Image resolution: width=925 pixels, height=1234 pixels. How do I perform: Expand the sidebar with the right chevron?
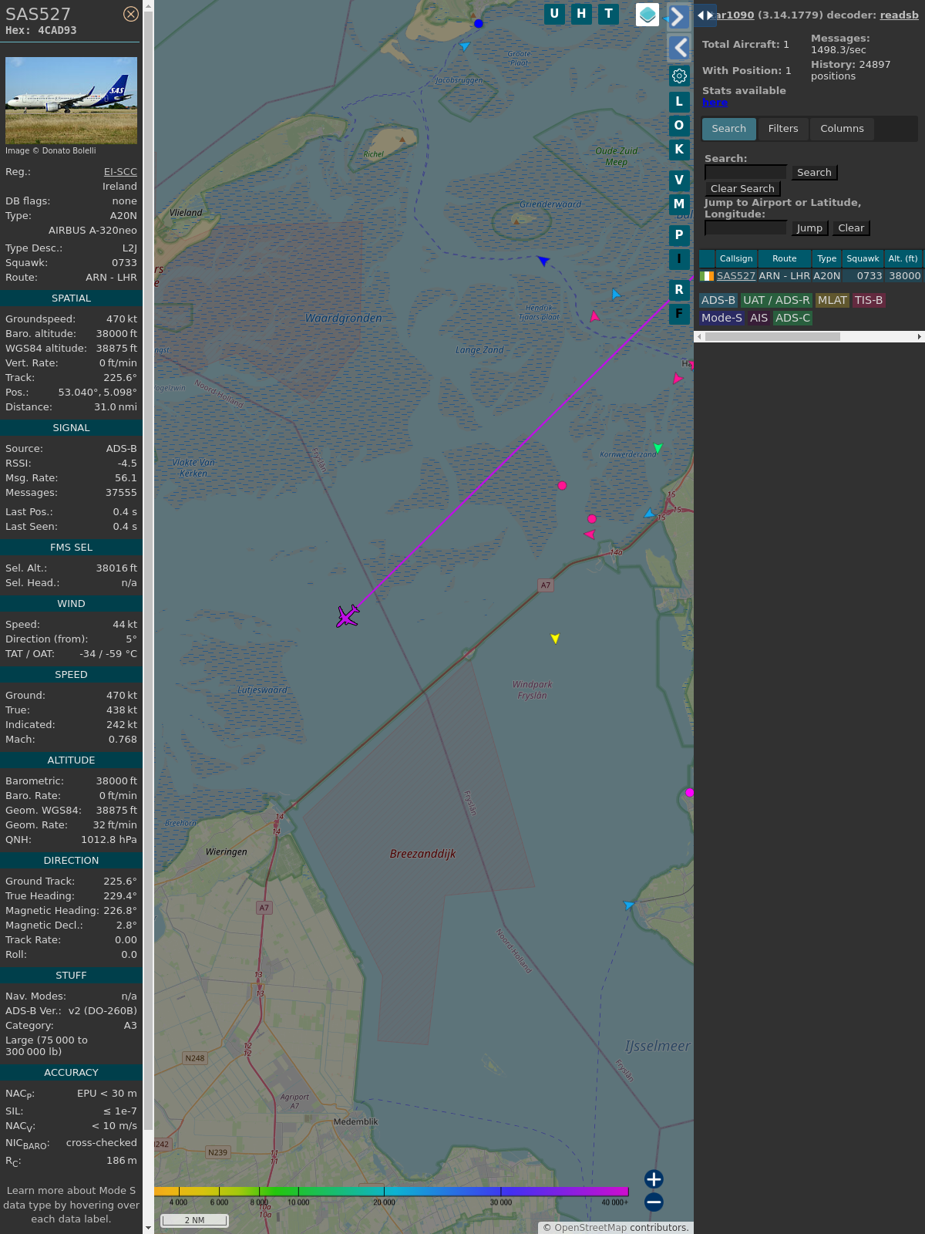click(678, 16)
